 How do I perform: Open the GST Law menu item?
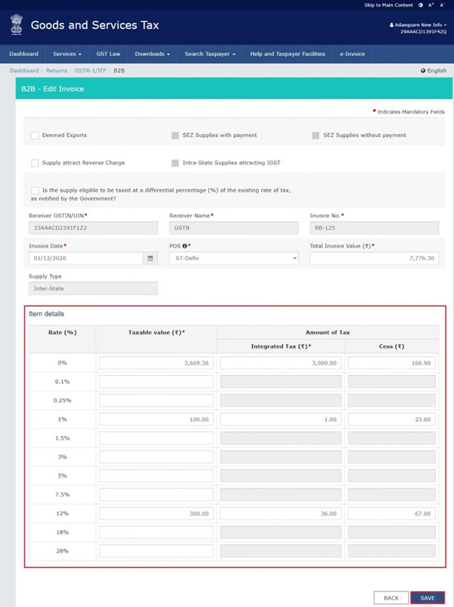coord(108,54)
